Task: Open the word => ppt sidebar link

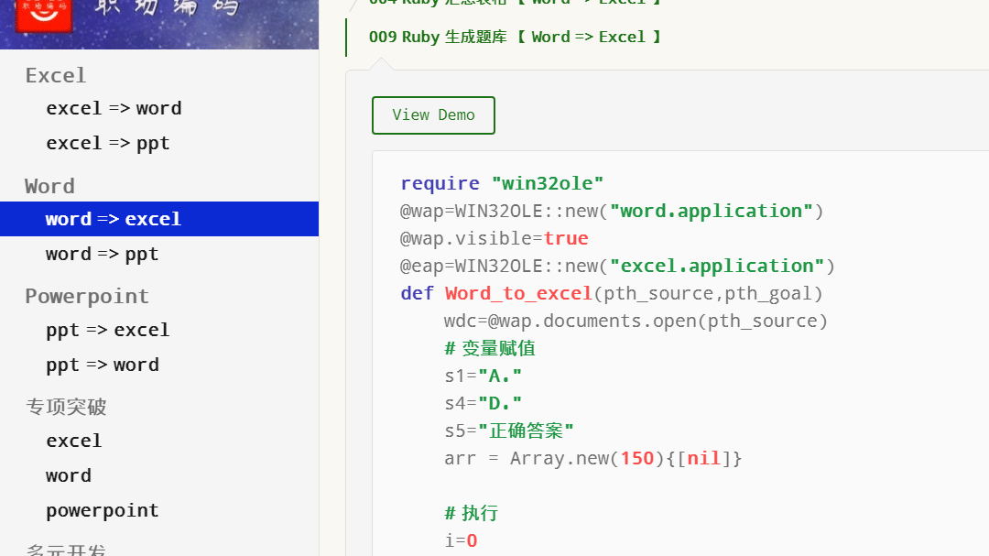Action: click(102, 255)
